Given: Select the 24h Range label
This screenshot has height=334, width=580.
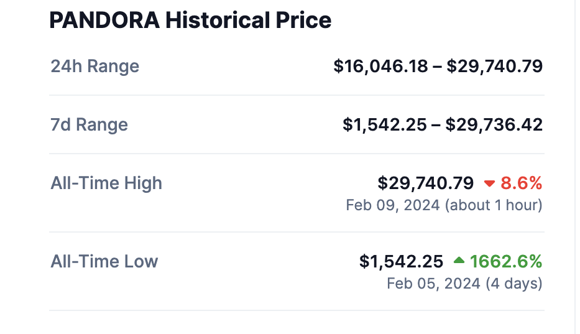Looking at the screenshot, I should pyautogui.click(x=94, y=66).
